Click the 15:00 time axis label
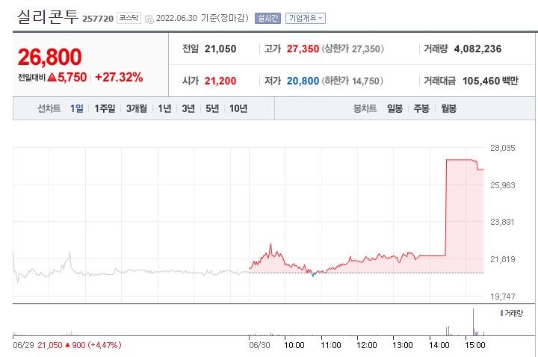The width and height of the screenshot is (538, 357). coord(475,345)
